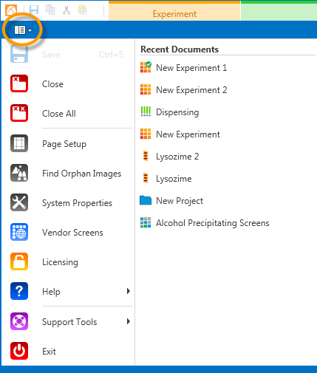This screenshot has height=373, width=317.
Task: Expand the Help submenu arrow
Action: tap(128, 291)
